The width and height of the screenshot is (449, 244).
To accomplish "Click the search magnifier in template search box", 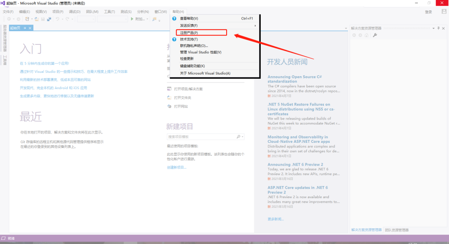I will 238,137.
